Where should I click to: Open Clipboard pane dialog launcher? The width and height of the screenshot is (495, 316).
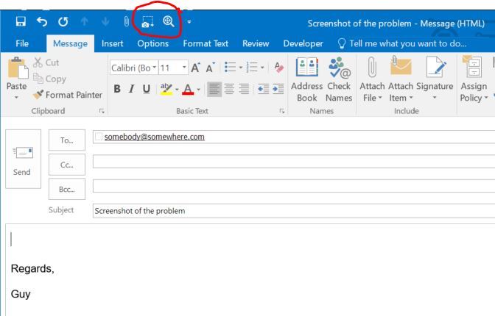pos(102,111)
